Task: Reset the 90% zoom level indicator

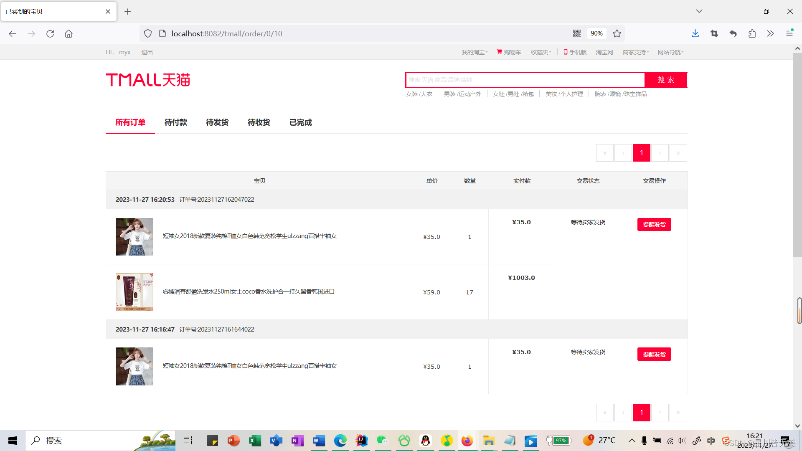Action: [596, 33]
